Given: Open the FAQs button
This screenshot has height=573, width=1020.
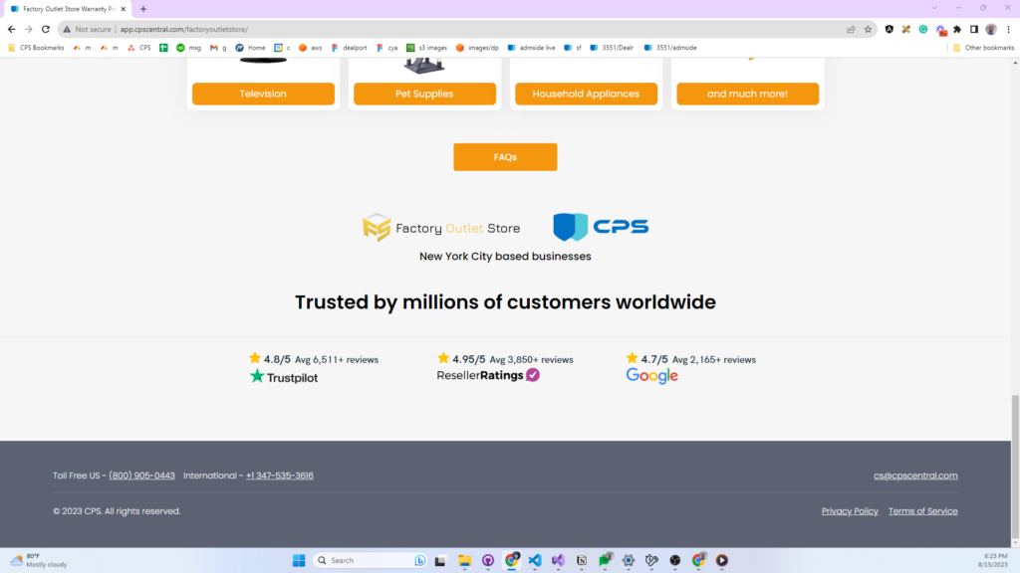Looking at the screenshot, I should coord(505,157).
